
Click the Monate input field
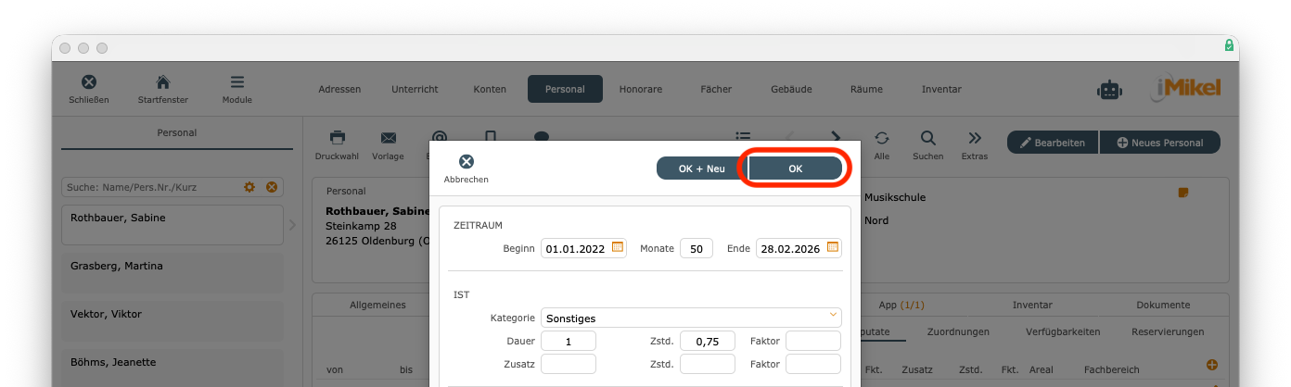tap(696, 248)
